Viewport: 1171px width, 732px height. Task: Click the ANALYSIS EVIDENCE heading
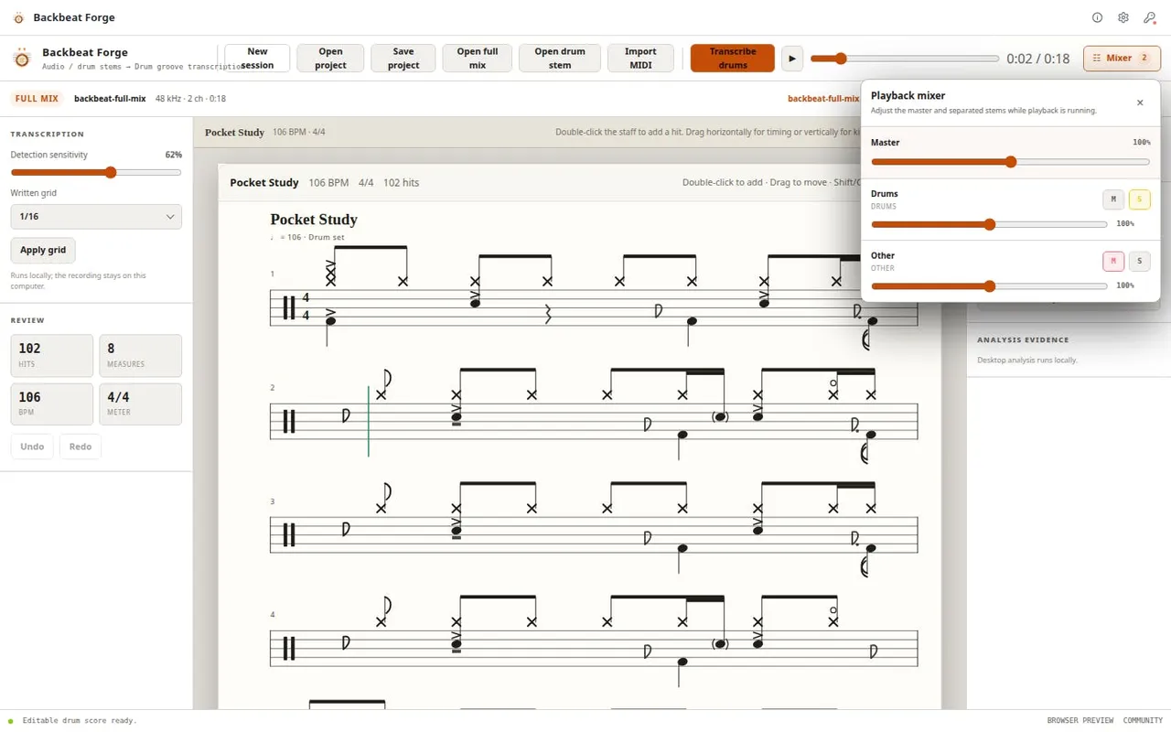pyautogui.click(x=1023, y=339)
